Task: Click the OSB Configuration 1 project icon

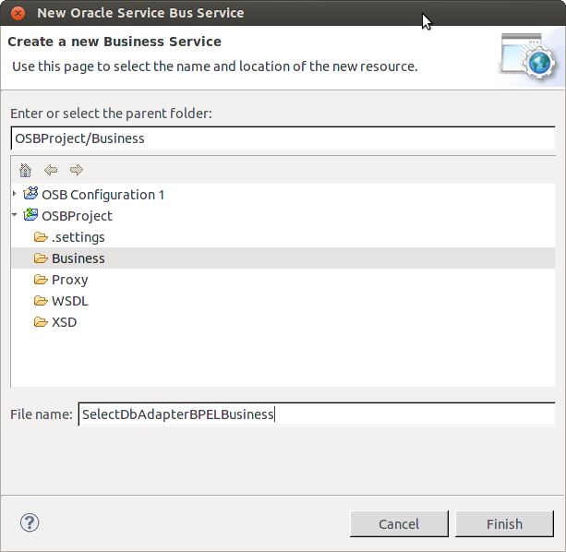Action: (x=30, y=194)
